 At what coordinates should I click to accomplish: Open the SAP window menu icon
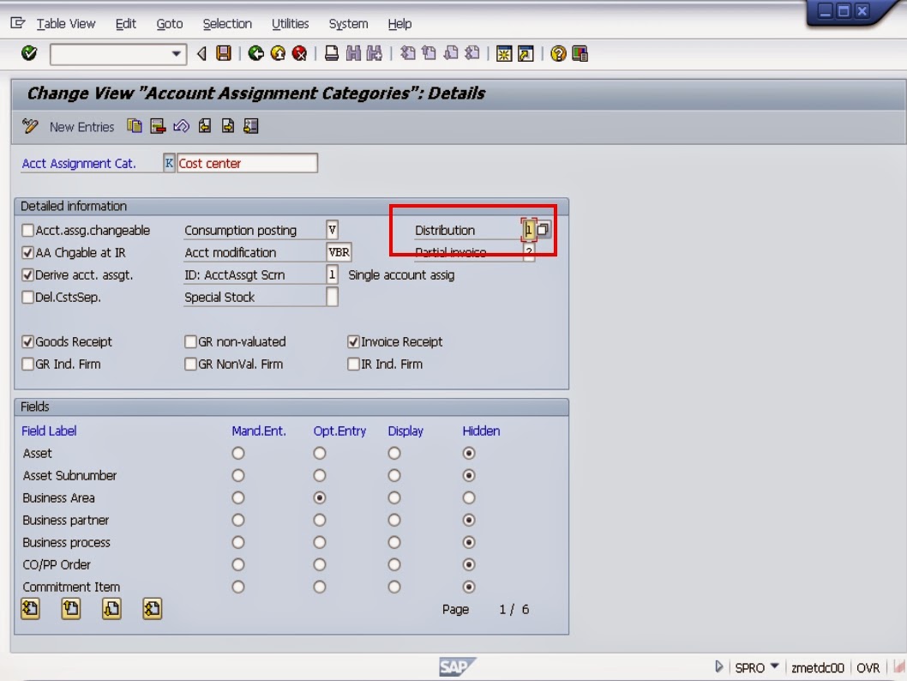coord(18,23)
